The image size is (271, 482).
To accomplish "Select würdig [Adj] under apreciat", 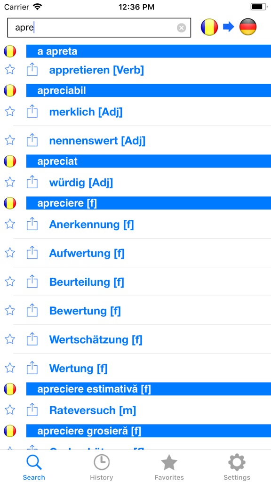I will click(80, 183).
